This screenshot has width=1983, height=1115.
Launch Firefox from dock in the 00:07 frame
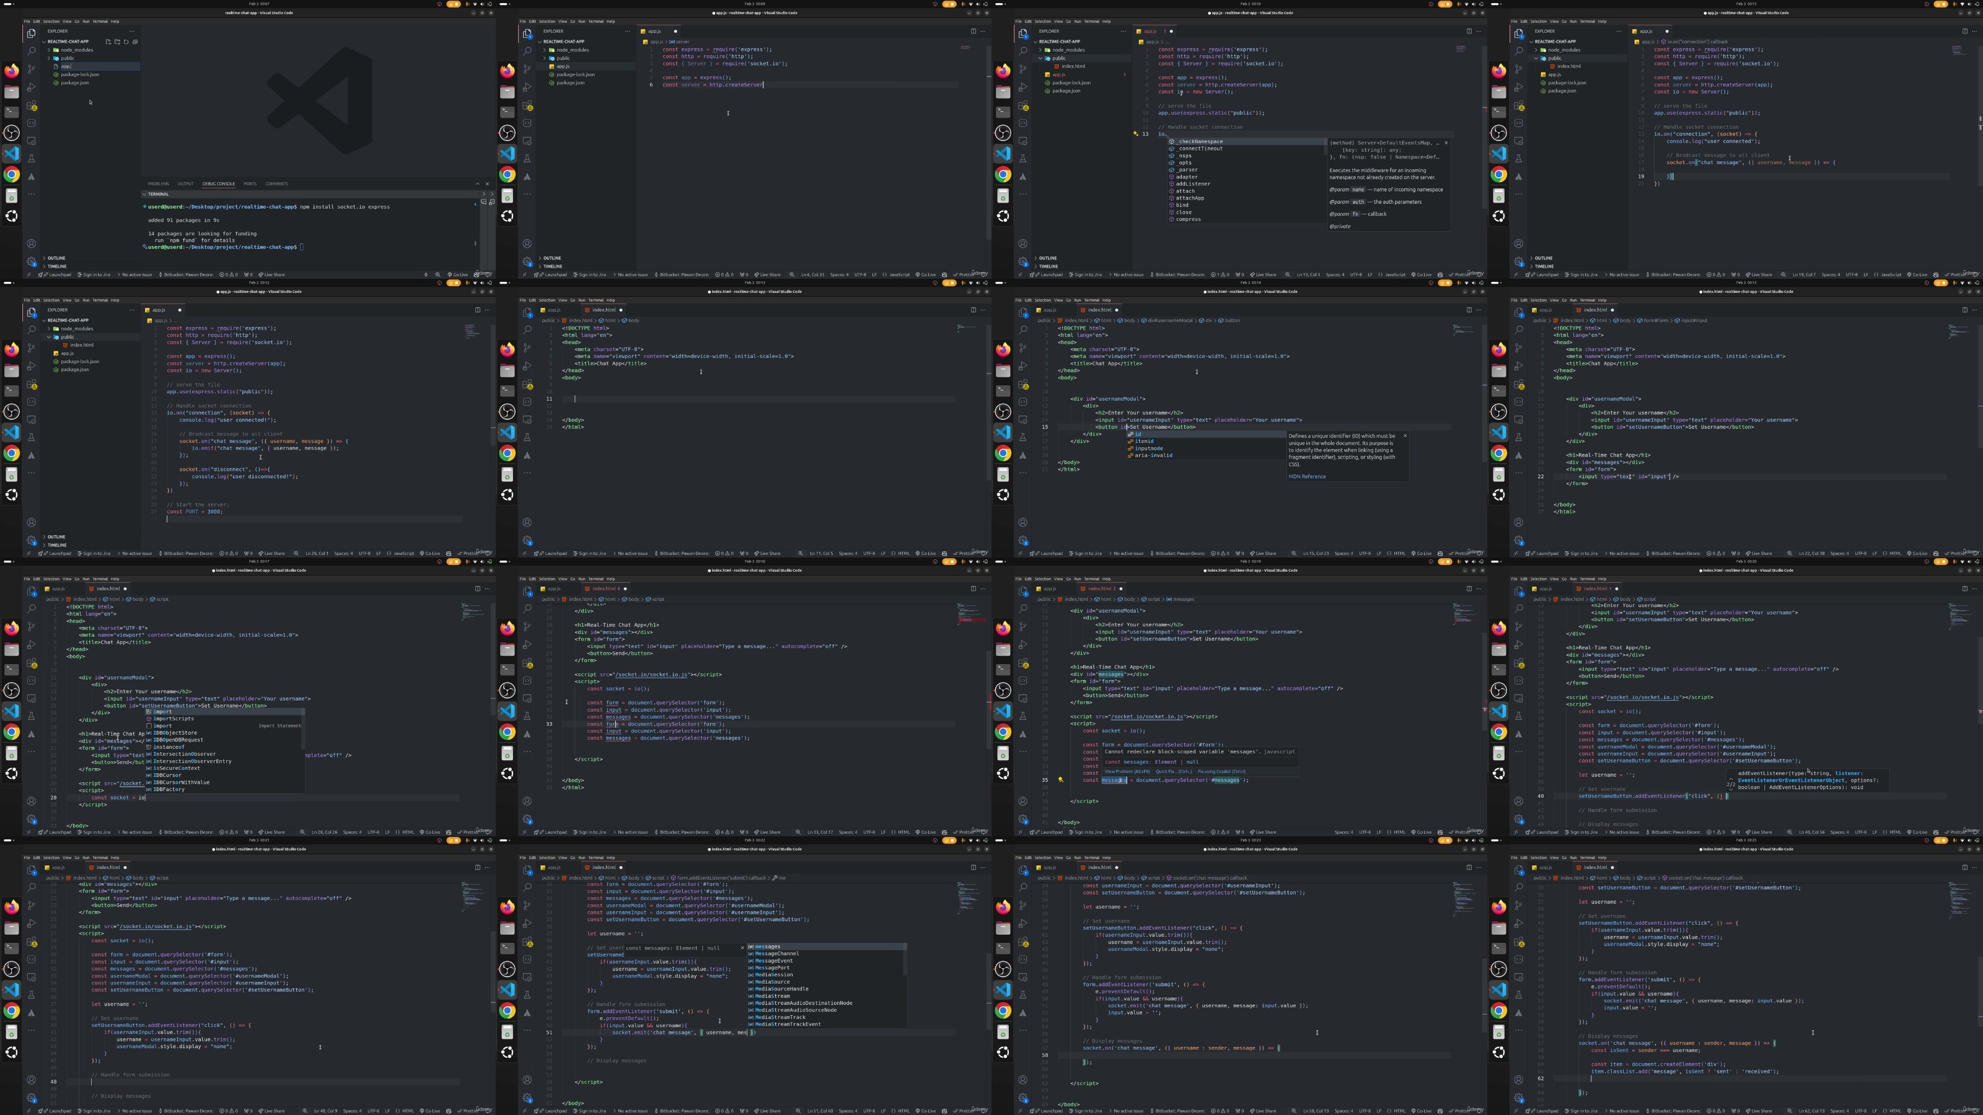(x=12, y=71)
